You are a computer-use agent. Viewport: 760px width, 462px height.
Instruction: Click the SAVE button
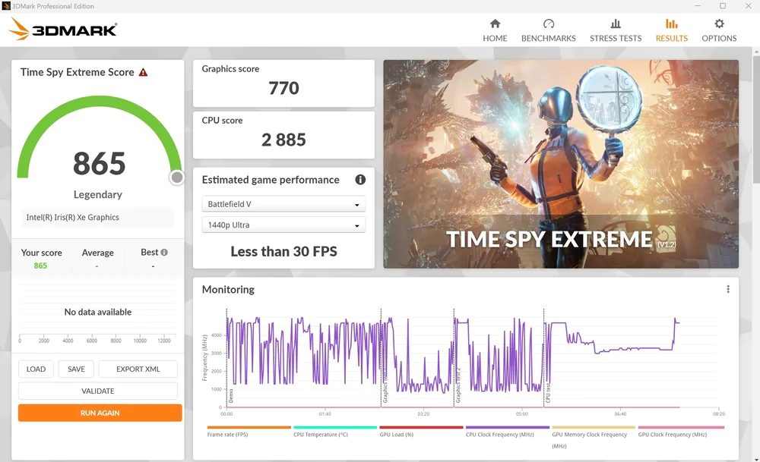[x=76, y=369]
